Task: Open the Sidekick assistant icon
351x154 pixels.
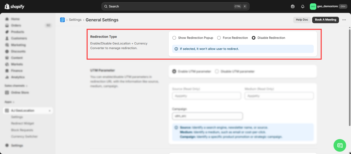Action: point(293,6)
